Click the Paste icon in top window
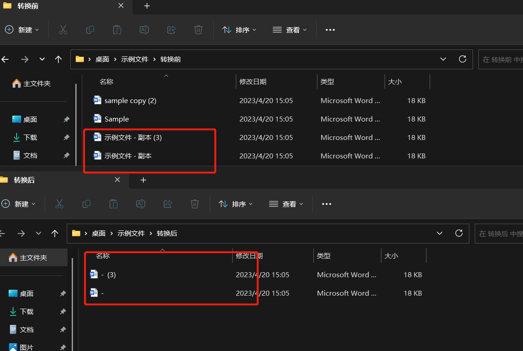The image size is (523, 351). coord(117,30)
